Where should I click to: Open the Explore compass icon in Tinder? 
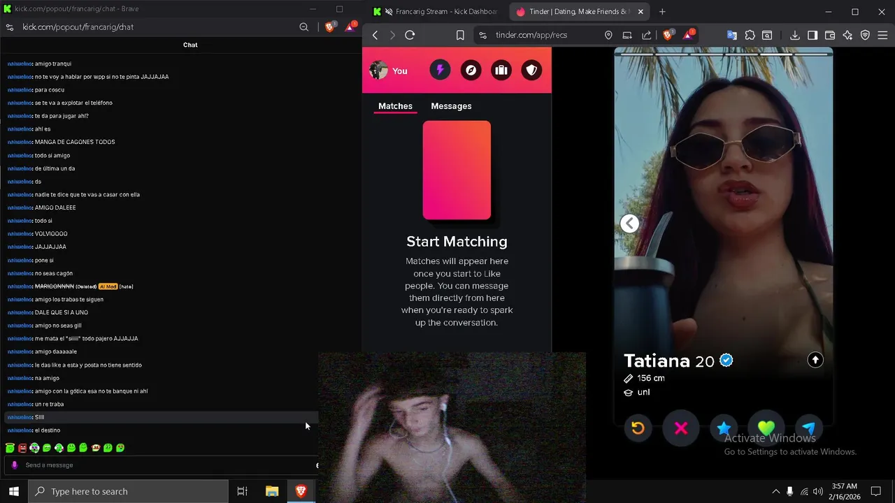click(x=471, y=70)
